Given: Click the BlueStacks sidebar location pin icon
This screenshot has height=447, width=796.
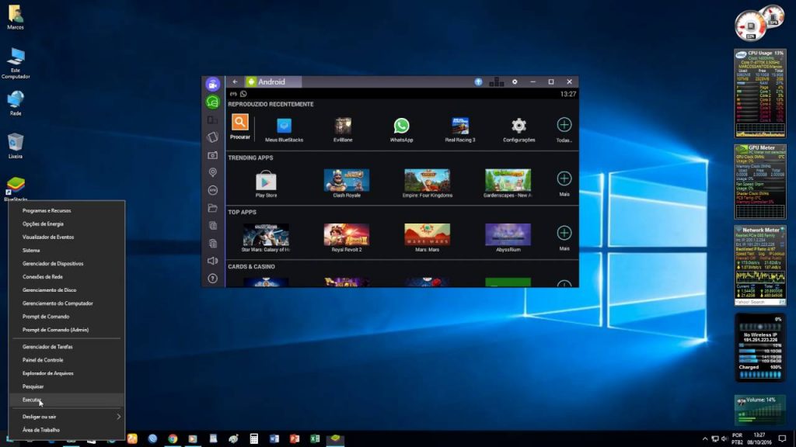Looking at the screenshot, I should click(212, 172).
